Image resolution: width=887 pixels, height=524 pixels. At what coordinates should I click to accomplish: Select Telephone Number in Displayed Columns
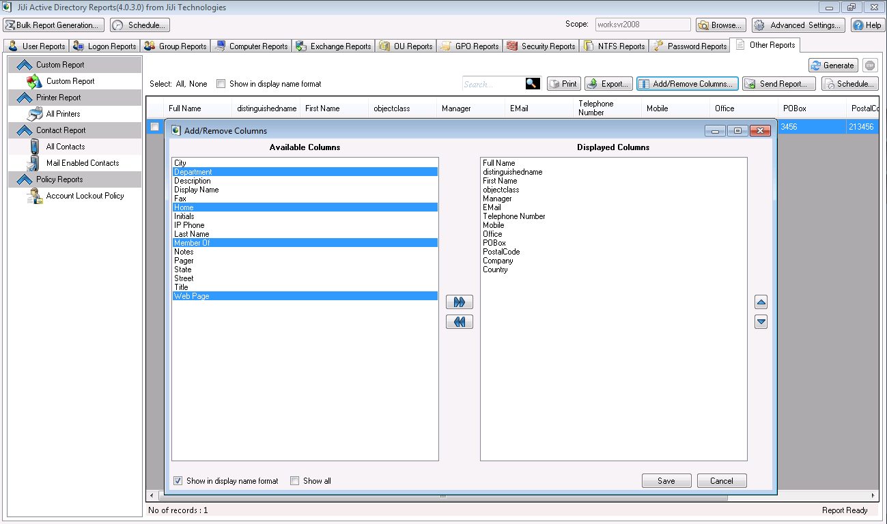[x=614, y=216]
